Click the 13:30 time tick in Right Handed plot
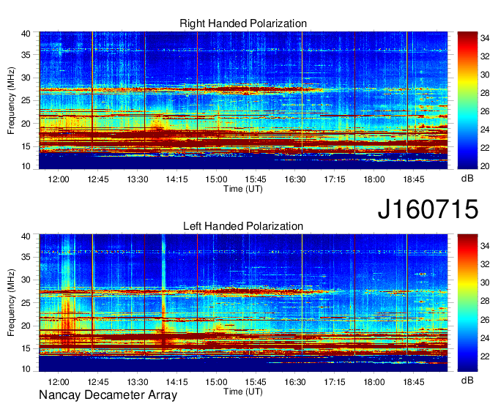This screenshot has height=404, width=498. point(138,179)
